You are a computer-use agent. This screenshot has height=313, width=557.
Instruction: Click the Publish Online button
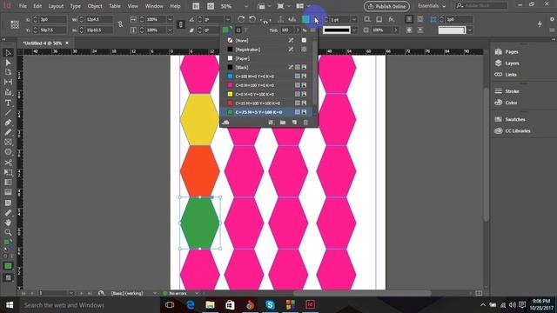point(386,6)
